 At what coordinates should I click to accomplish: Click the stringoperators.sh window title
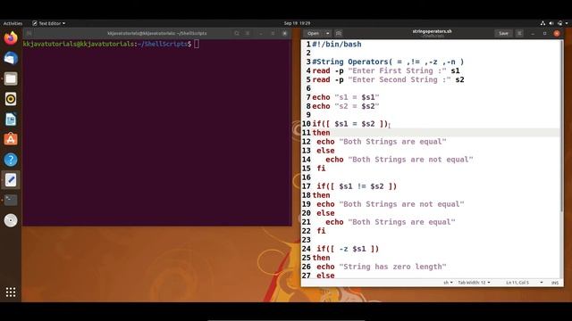click(x=432, y=31)
